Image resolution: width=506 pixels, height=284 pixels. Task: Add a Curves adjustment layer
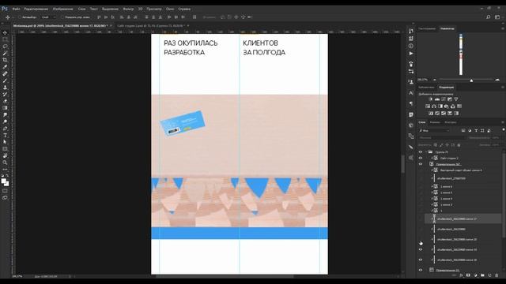tap(444, 99)
